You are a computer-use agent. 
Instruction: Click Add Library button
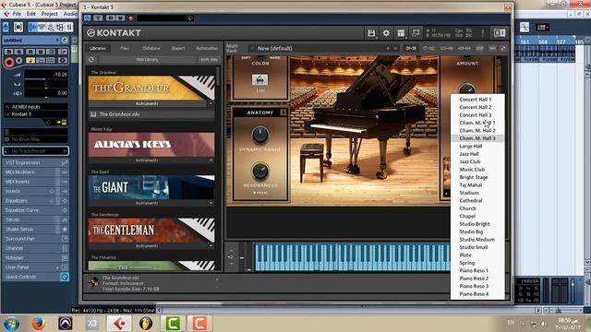[x=147, y=59]
